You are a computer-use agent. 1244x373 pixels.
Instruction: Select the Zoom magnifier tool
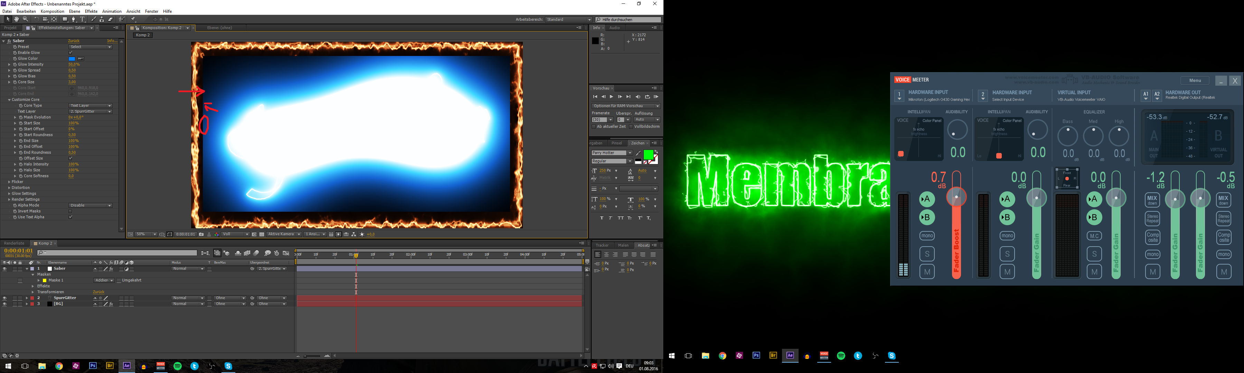(25, 19)
